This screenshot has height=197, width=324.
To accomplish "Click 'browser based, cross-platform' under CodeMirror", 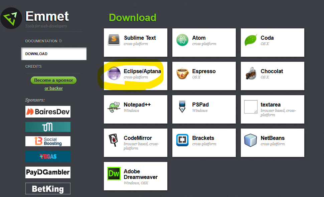I will click(x=141, y=146).
